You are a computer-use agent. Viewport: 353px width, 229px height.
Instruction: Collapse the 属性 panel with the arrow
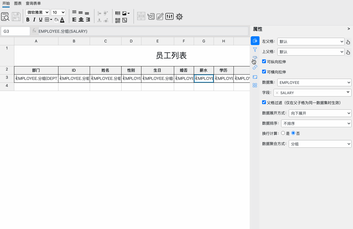349,29
